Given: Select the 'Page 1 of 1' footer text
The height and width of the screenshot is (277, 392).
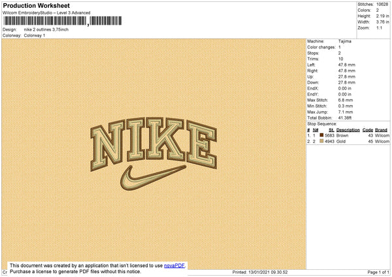Looking at the screenshot, I should (x=378, y=272).
